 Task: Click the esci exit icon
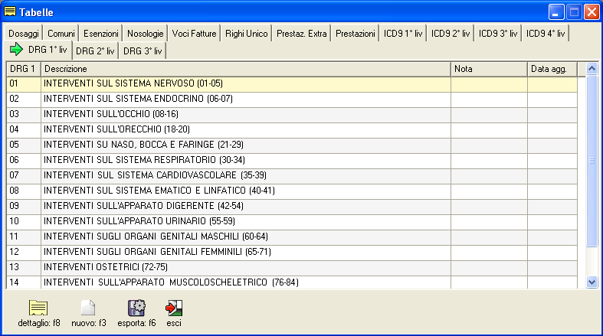point(174,308)
